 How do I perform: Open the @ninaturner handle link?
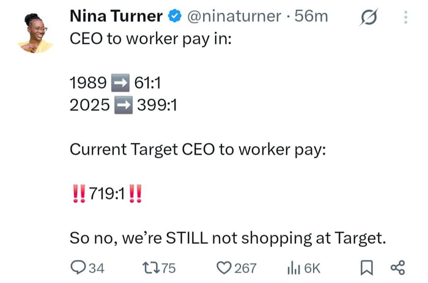[x=233, y=17]
